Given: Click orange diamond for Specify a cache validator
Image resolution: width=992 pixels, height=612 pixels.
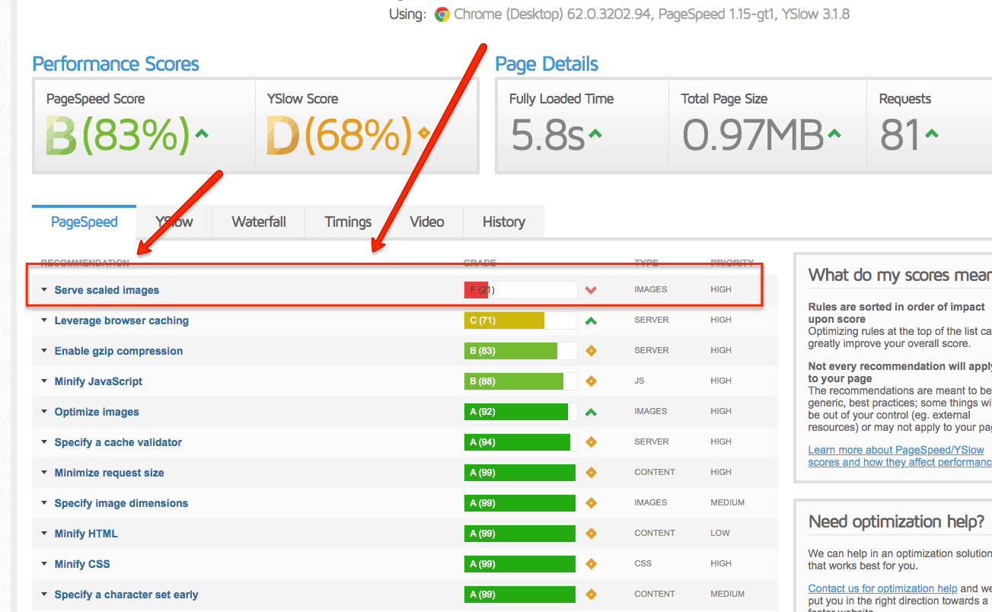Looking at the screenshot, I should 591,442.
